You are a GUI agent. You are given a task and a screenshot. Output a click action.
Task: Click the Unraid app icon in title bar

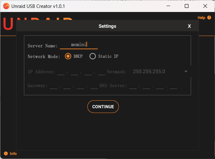[x=6, y=6]
